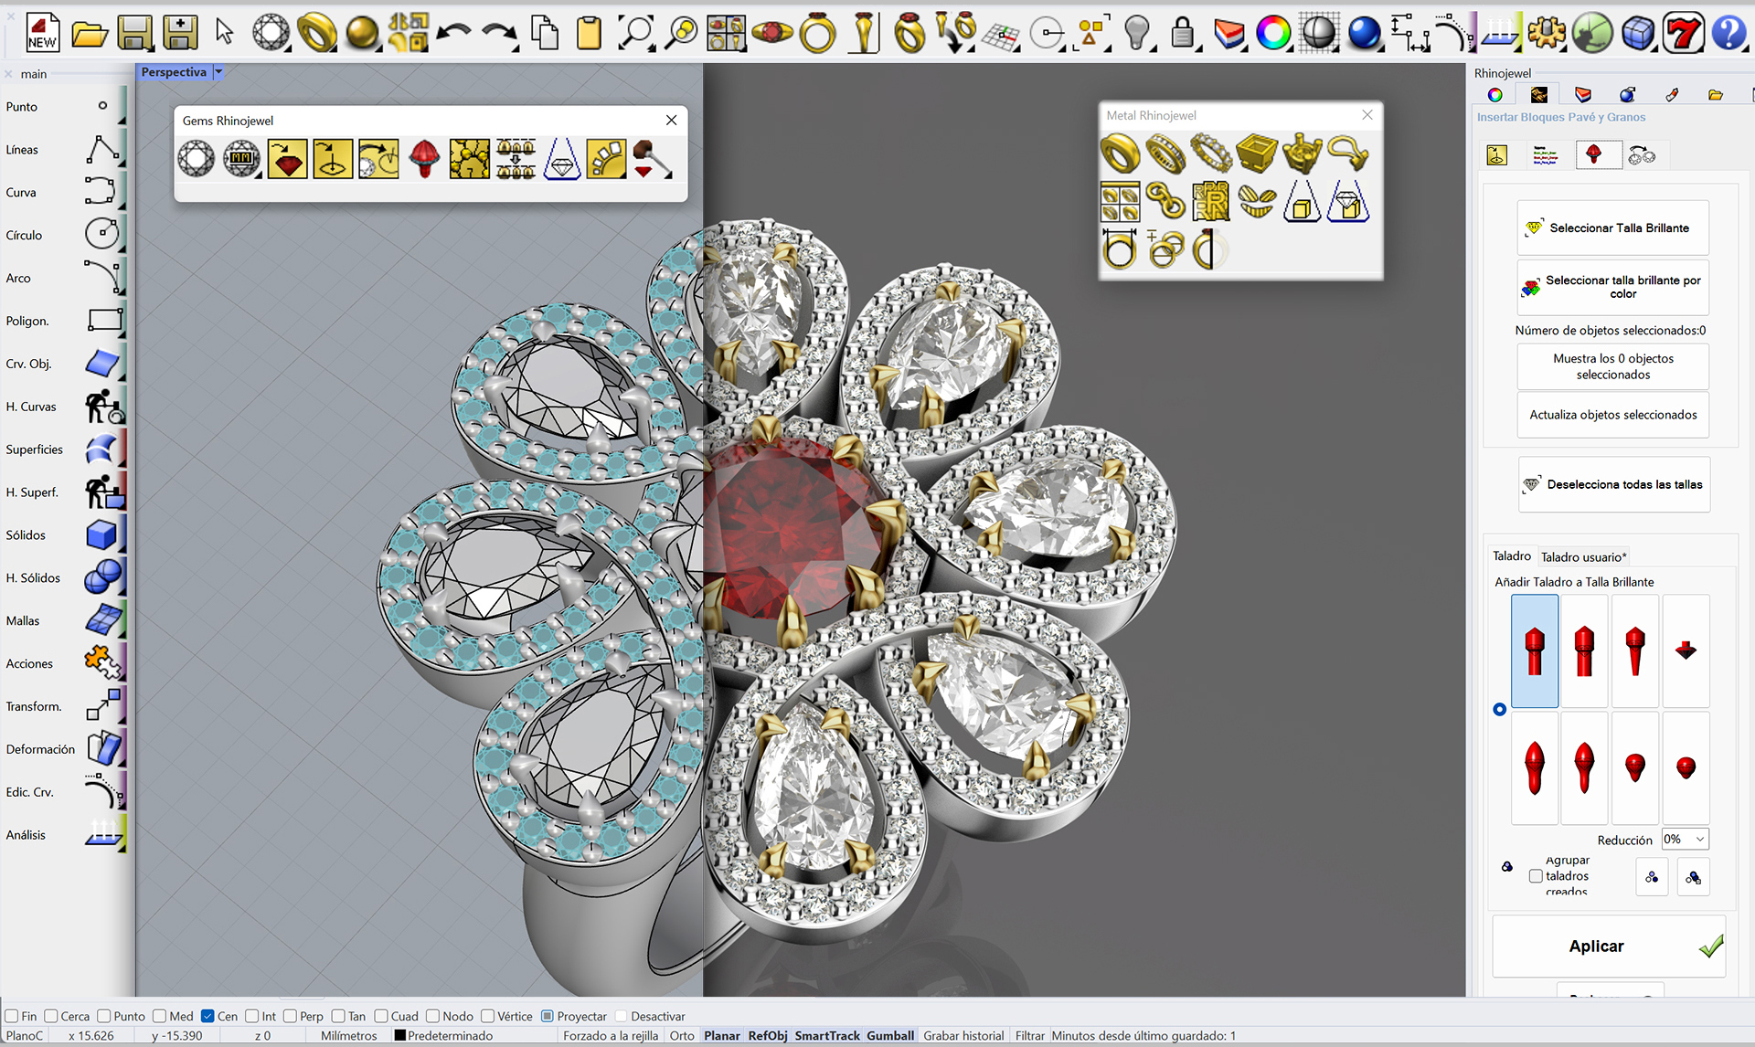Click the Sólidos blue cube icon
This screenshot has height=1047, width=1755.
click(101, 534)
